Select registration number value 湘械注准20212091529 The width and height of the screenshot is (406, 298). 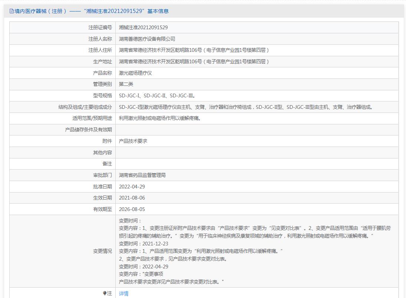143,27
